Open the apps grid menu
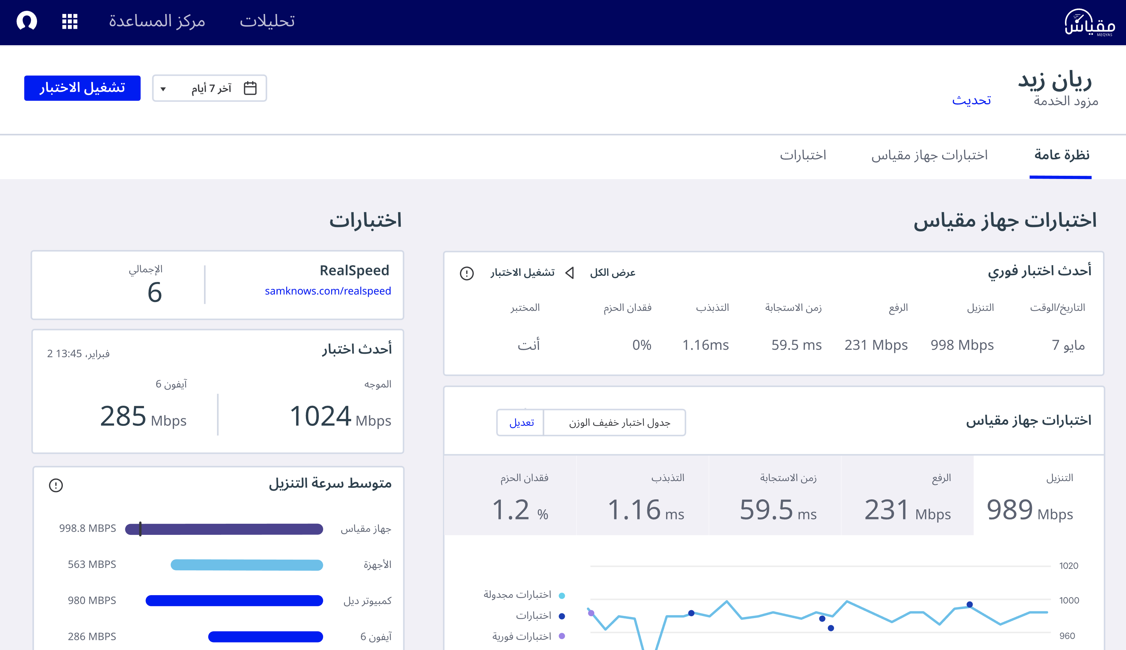This screenshot has height=650, width=1126. click(70, 21)
